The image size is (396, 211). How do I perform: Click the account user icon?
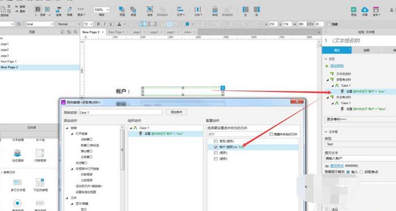(x=391, y=10)
